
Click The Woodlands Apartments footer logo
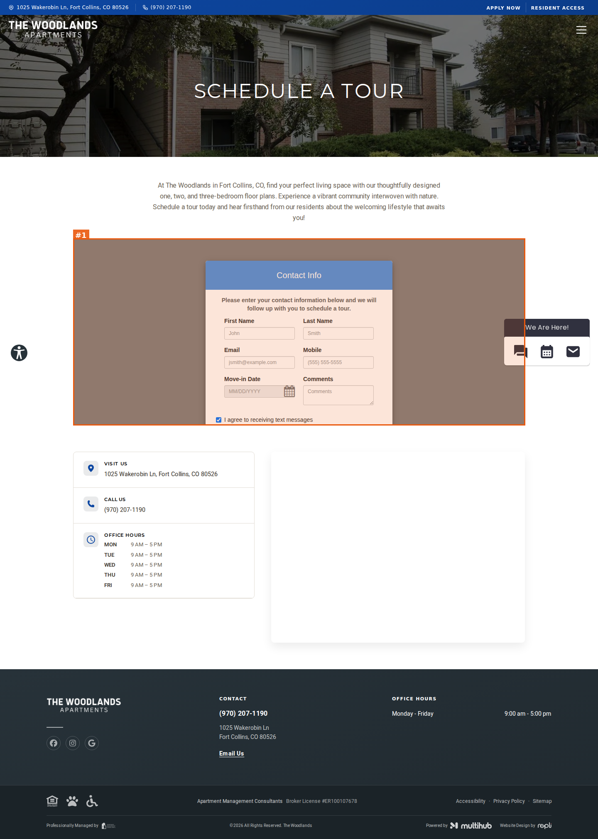pos(84,705)
